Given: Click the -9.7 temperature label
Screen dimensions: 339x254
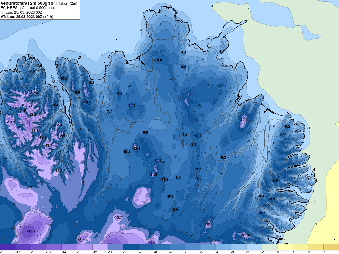Looking at the screenshot, I should coord(262,213).
